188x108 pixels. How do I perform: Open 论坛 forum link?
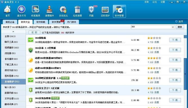[155, 2]
